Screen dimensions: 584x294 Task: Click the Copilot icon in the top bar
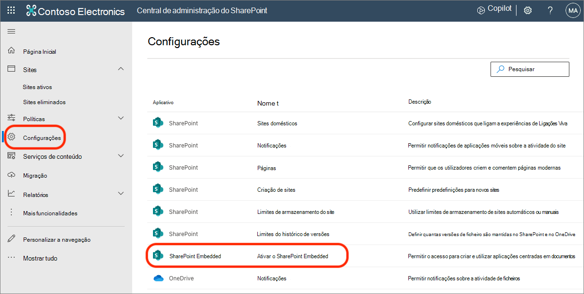(x=481, y=9)
